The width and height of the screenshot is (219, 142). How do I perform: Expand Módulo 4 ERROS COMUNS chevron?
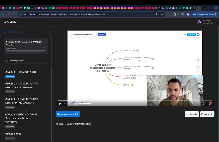point(45,114)
